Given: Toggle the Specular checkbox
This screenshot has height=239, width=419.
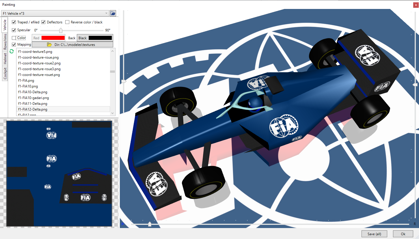Looking at the screenshot, I should [x=14, y=30].
